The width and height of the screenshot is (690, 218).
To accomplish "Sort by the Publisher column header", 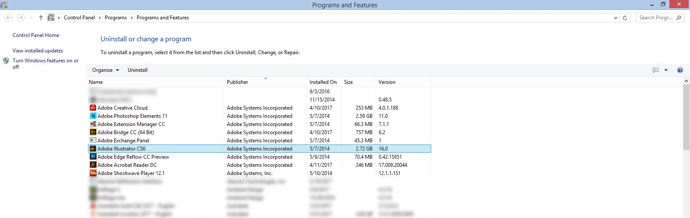I will point(265,82).
